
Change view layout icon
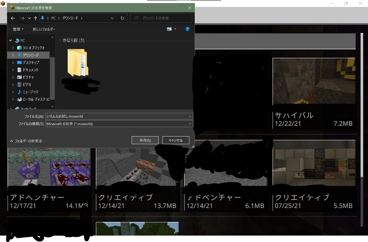coord(169,29)
